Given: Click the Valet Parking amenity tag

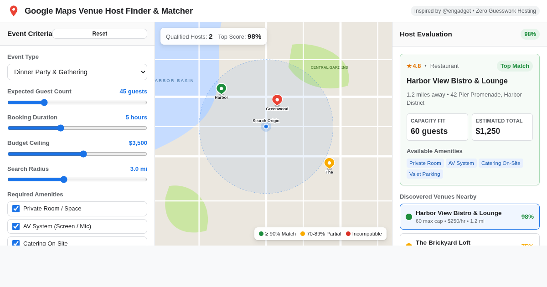Looking at the screenshot, I should point(425,174).
